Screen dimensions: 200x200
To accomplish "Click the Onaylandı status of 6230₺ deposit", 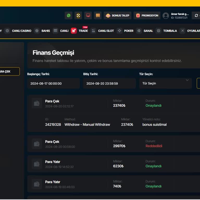I will [x=153, y=166].
